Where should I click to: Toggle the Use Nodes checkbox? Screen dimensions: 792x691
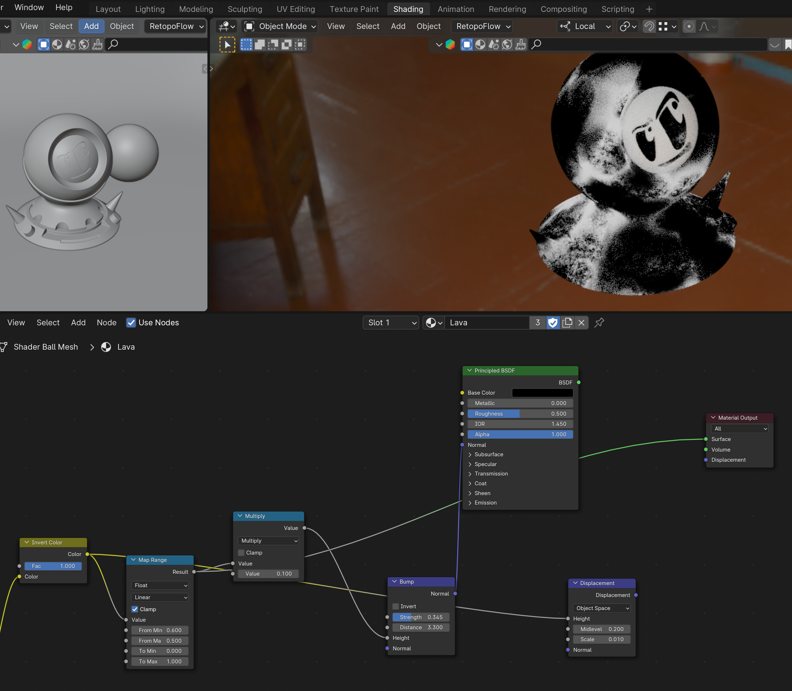point(131,323)
